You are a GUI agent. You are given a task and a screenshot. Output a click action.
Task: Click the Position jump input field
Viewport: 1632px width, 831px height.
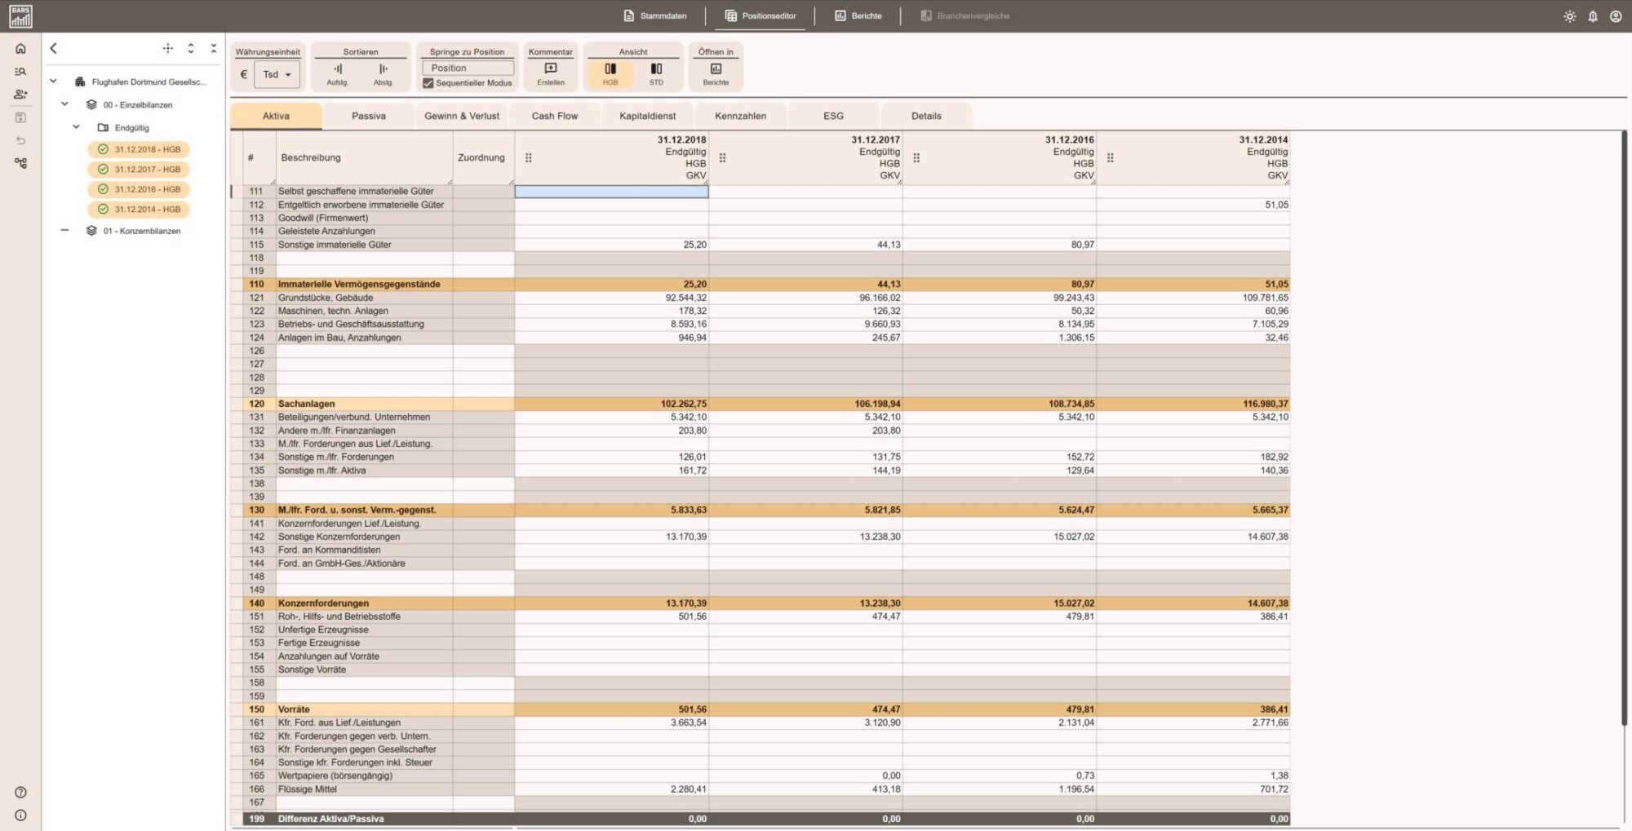click(x=468, y=69)
